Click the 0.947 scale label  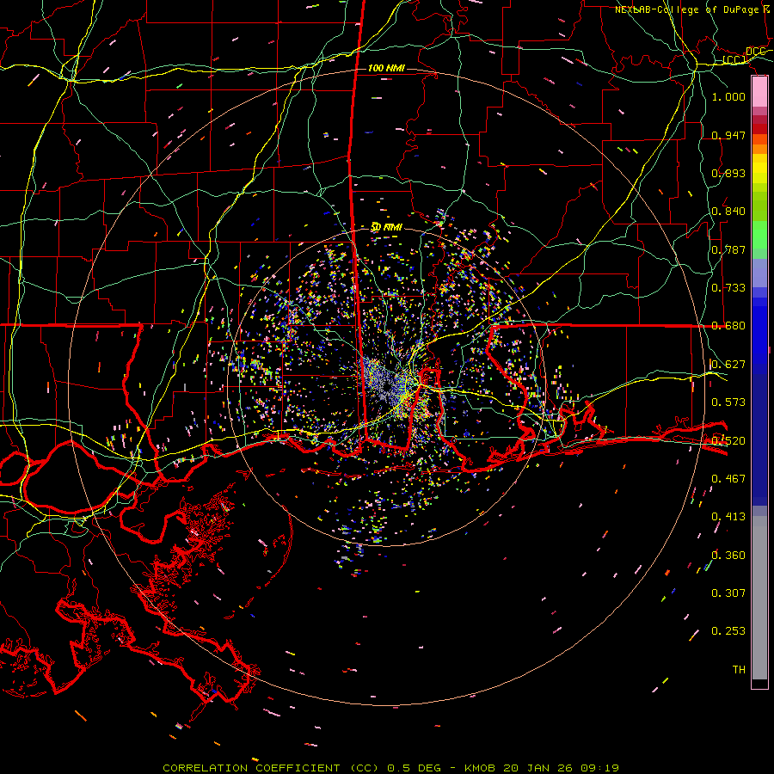coord(728,135)
